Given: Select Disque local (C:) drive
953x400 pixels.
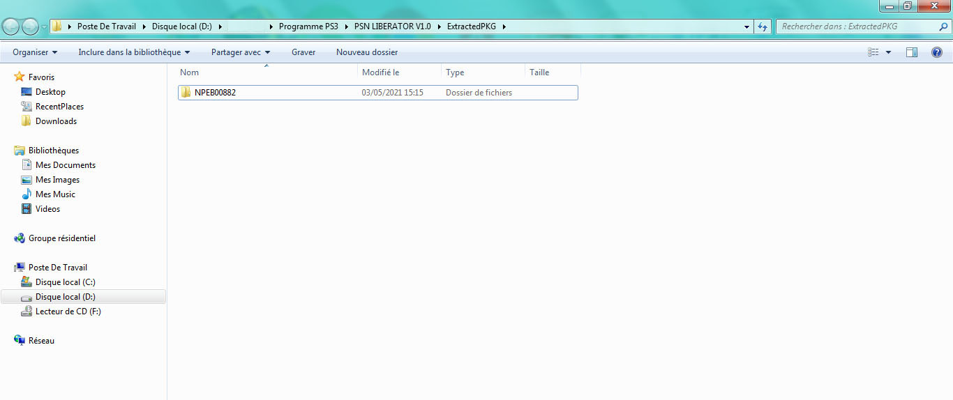Looking at the screenshot, I should point(65,282).
